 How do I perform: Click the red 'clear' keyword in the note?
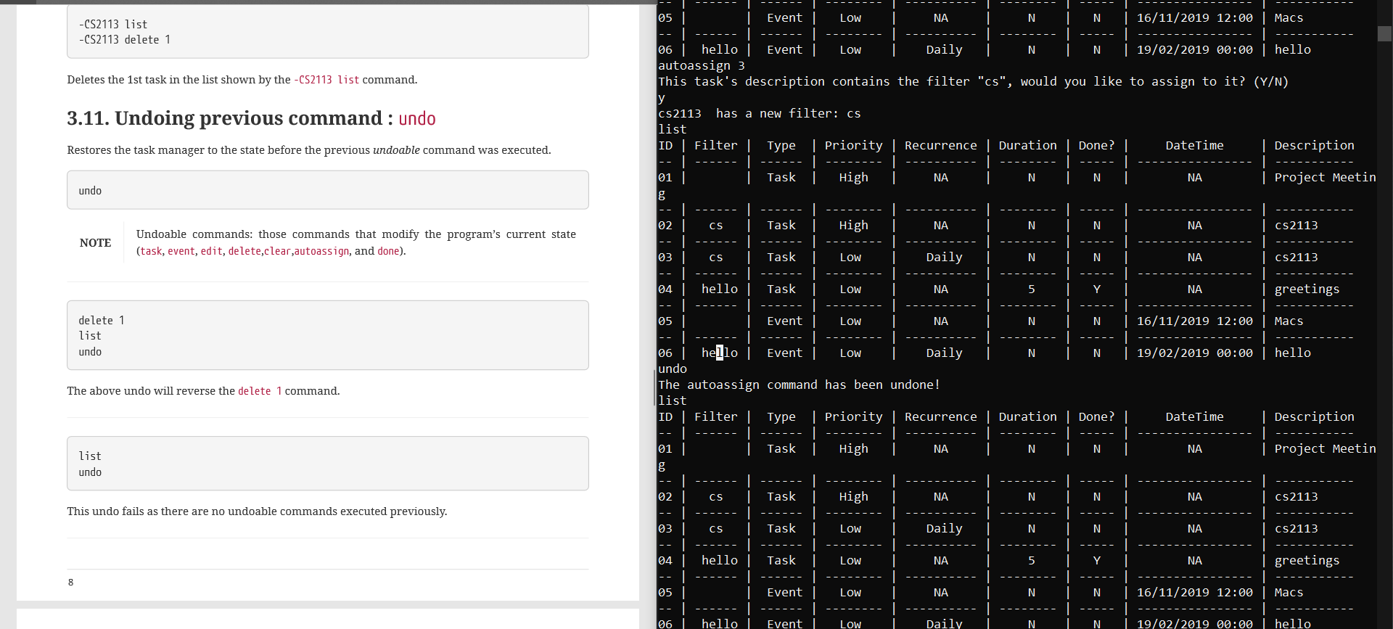(x=277, y=251)
